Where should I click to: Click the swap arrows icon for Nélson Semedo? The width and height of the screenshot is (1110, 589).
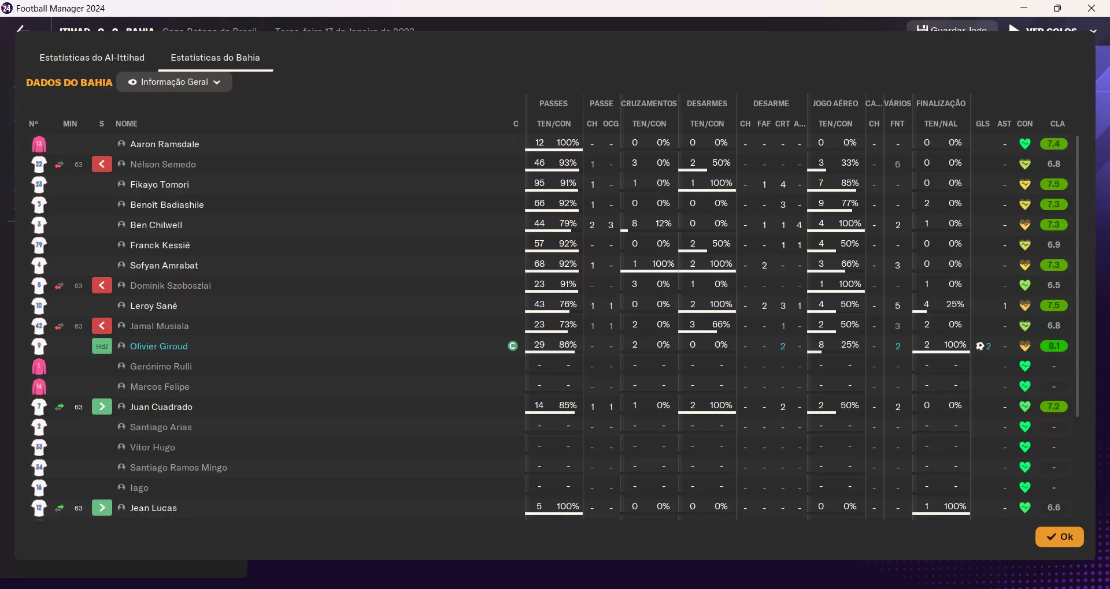pyautogui.click(x=60, y=165)
